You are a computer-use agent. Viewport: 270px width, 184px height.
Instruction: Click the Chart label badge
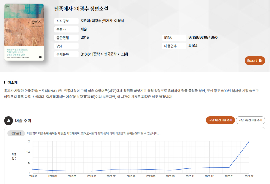(x=16, y=133)
